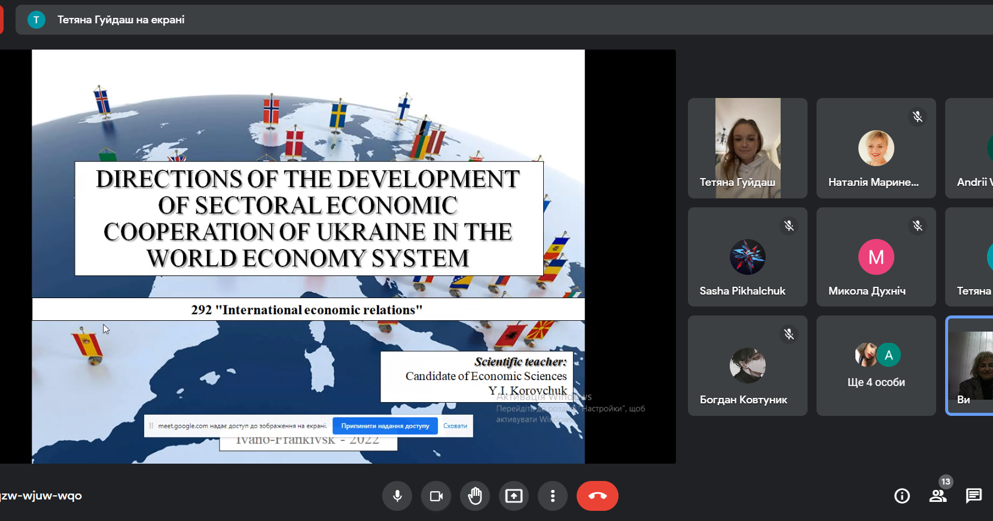Show the participants list icon
This screenshot has width=993, height=521.
pyautogui.click(x=938, y=496)
